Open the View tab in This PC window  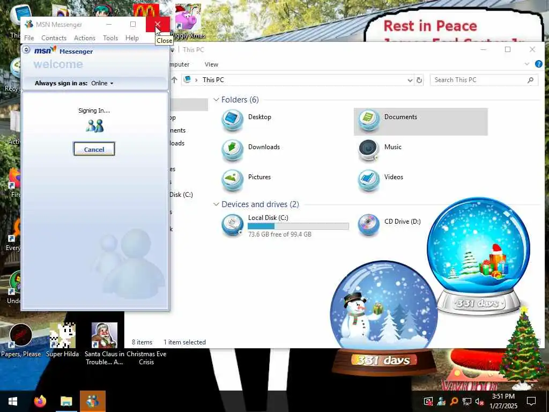click(211, 64)
